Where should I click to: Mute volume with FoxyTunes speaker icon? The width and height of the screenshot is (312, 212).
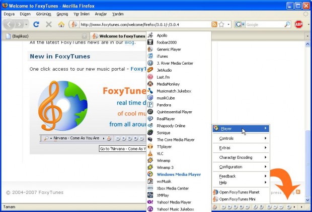[289, 207]
